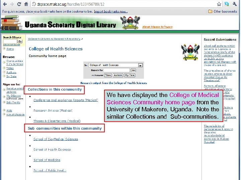
Task: Reload the page with refresh icon
Action: (x=19, y=4)
